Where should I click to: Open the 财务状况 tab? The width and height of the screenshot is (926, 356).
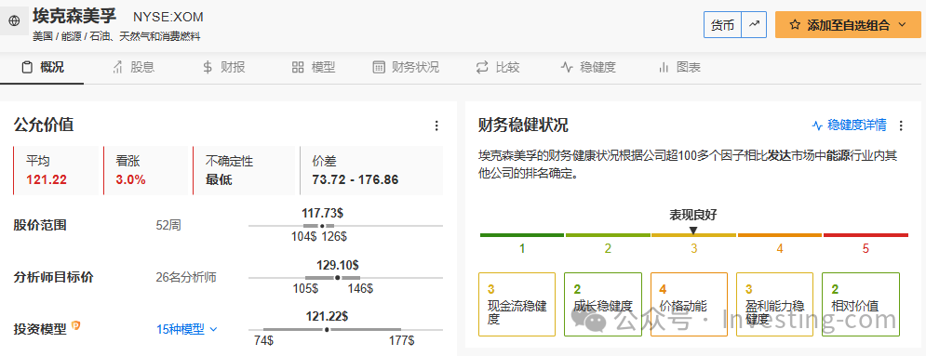(406, 67)
